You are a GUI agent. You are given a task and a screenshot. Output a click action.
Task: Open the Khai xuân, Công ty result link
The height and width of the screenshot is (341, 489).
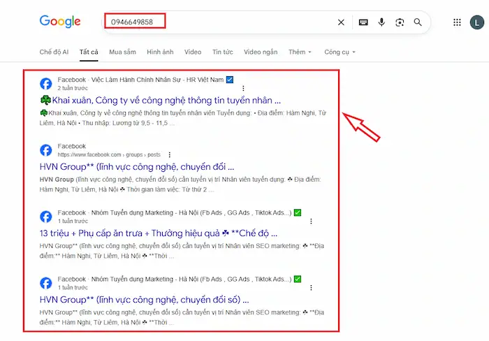click(x=160, y=100)
